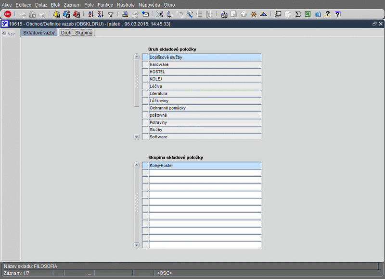Tick the row selector beside Hardware
The height and width of the screenshot is (279, 385).
tap(145, 64)
